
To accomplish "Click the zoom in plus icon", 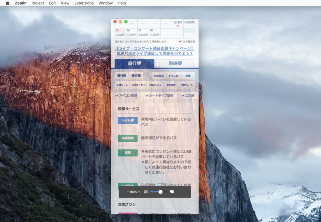I will click(x=139, y=192).
